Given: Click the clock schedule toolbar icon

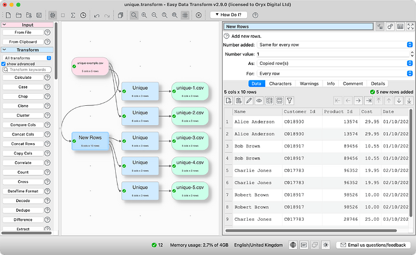Looking at the screenshot, I should (82, 14).
